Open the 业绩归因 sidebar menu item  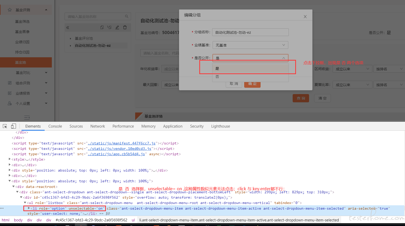click(22, 42)
